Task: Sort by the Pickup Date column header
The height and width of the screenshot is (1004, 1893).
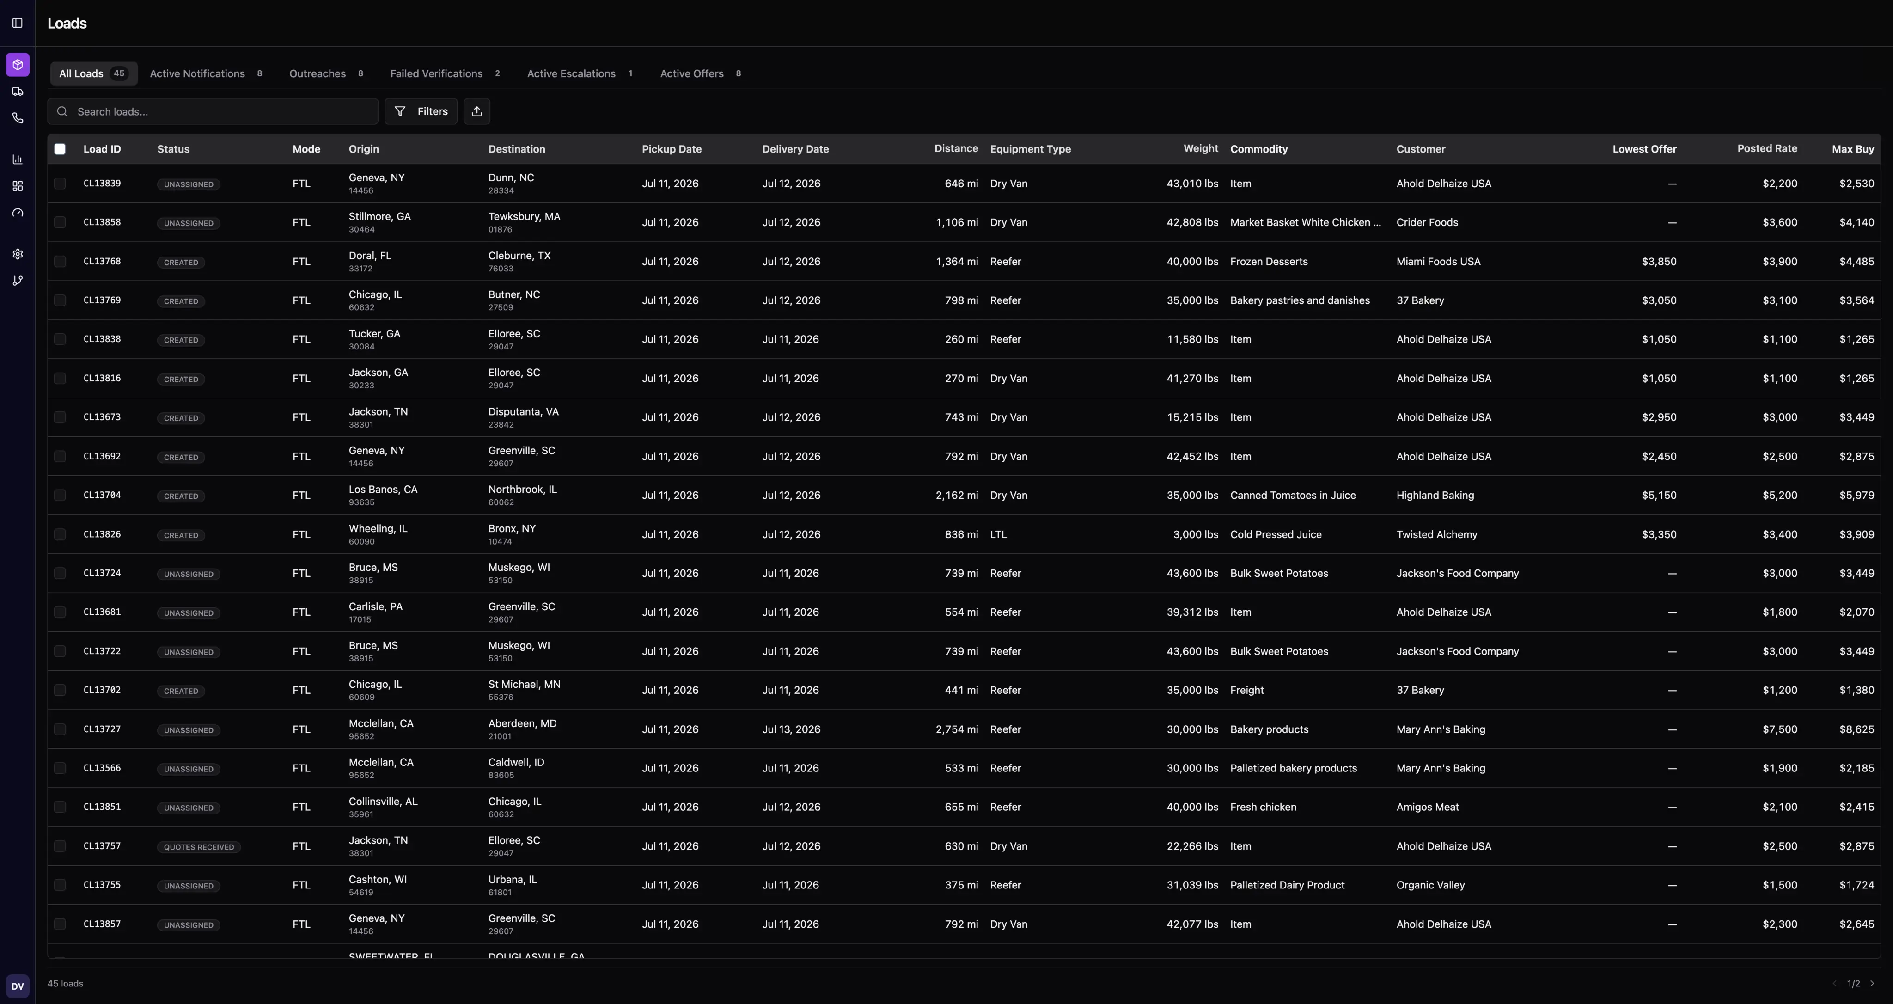Action: coord(672,149)
